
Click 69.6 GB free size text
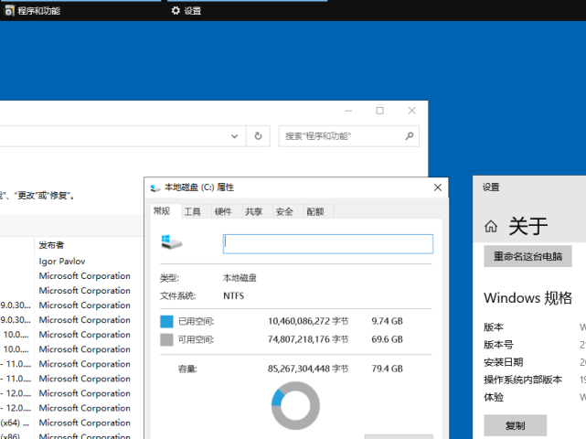coord(387,339)
